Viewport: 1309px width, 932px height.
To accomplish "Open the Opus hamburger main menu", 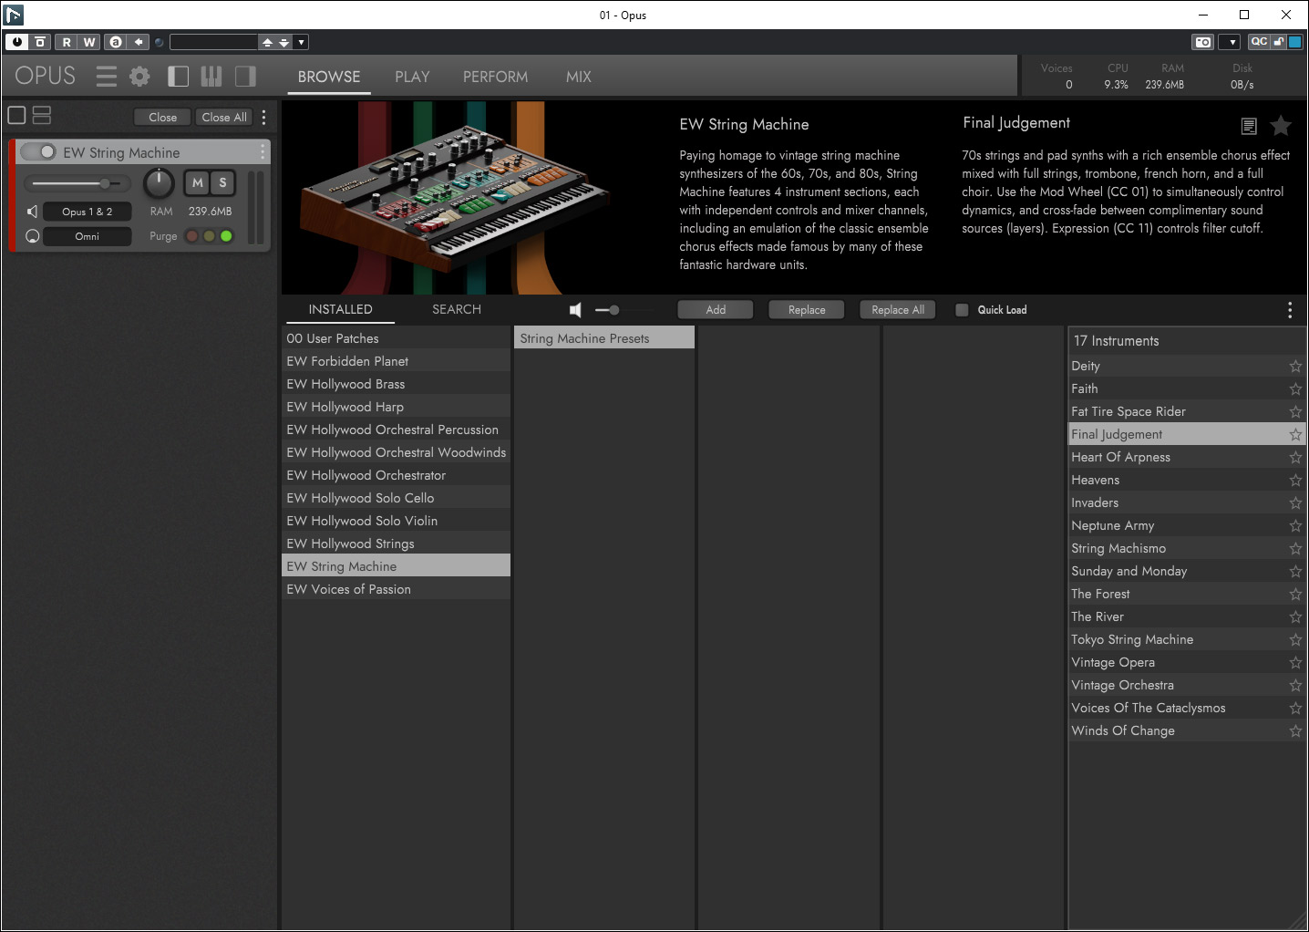I will (x=107, y=77).
